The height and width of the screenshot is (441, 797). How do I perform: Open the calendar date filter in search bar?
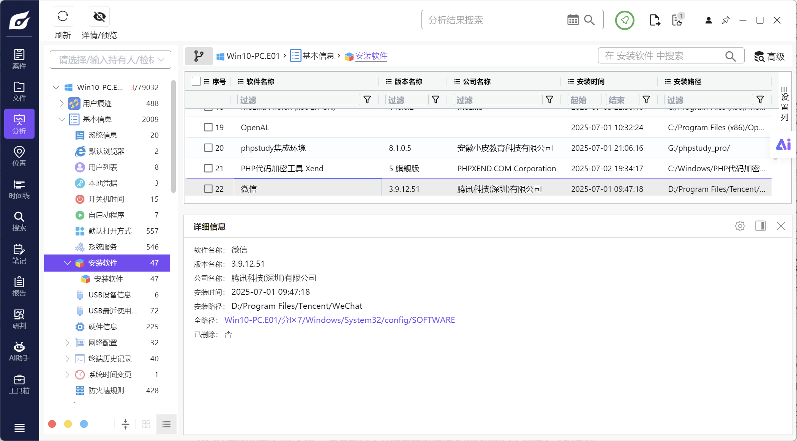point(573,20)
